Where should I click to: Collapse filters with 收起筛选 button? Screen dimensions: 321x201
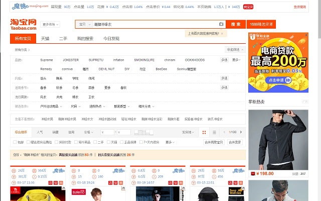235,50
